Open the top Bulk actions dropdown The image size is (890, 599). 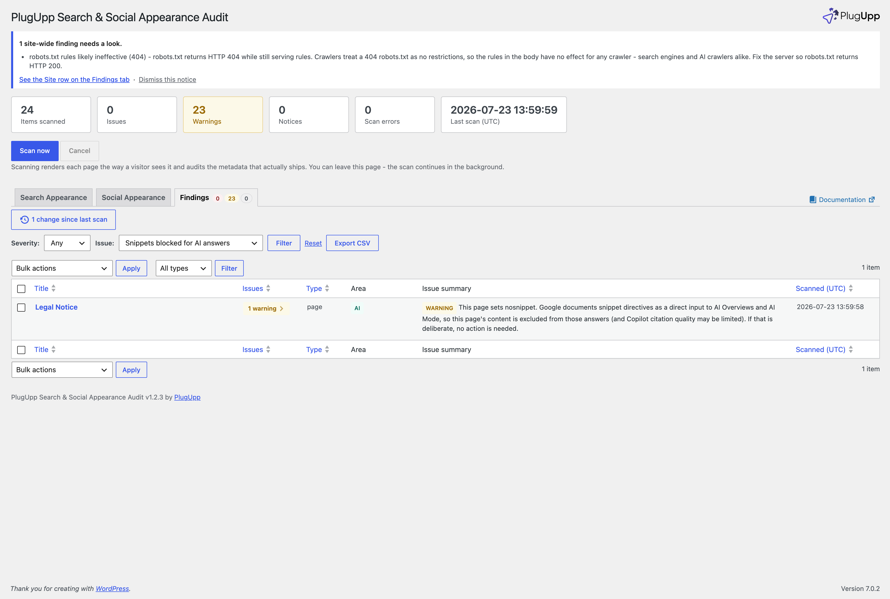pos(62,268)
